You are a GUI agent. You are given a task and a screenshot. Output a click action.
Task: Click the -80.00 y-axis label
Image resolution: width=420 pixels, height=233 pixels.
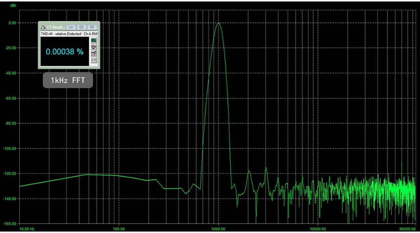pos(10,123)
